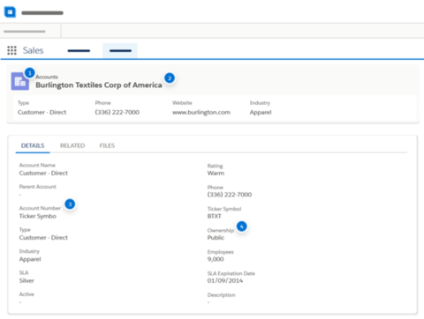Click the Burlington Textiles Corp of America title
424x319 pixels.
pyautogui.click(x=99, y=85)
